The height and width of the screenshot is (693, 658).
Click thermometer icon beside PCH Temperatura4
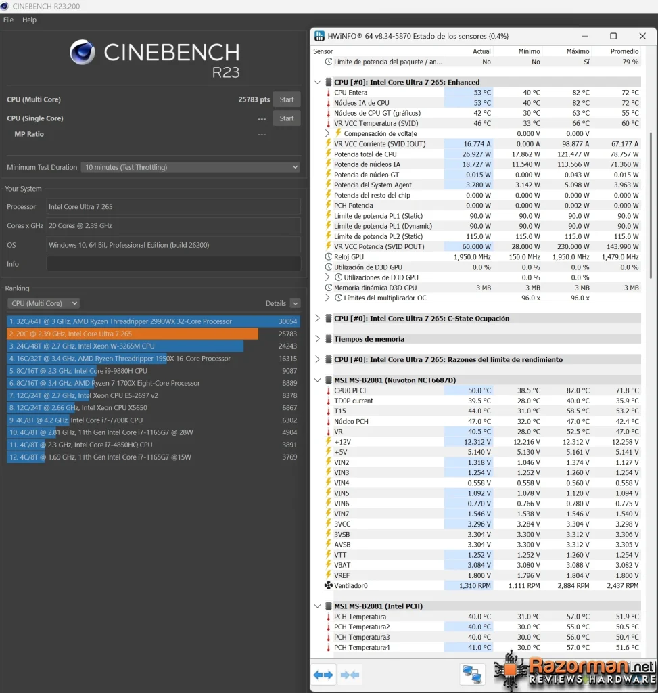[x=329, y=648]
